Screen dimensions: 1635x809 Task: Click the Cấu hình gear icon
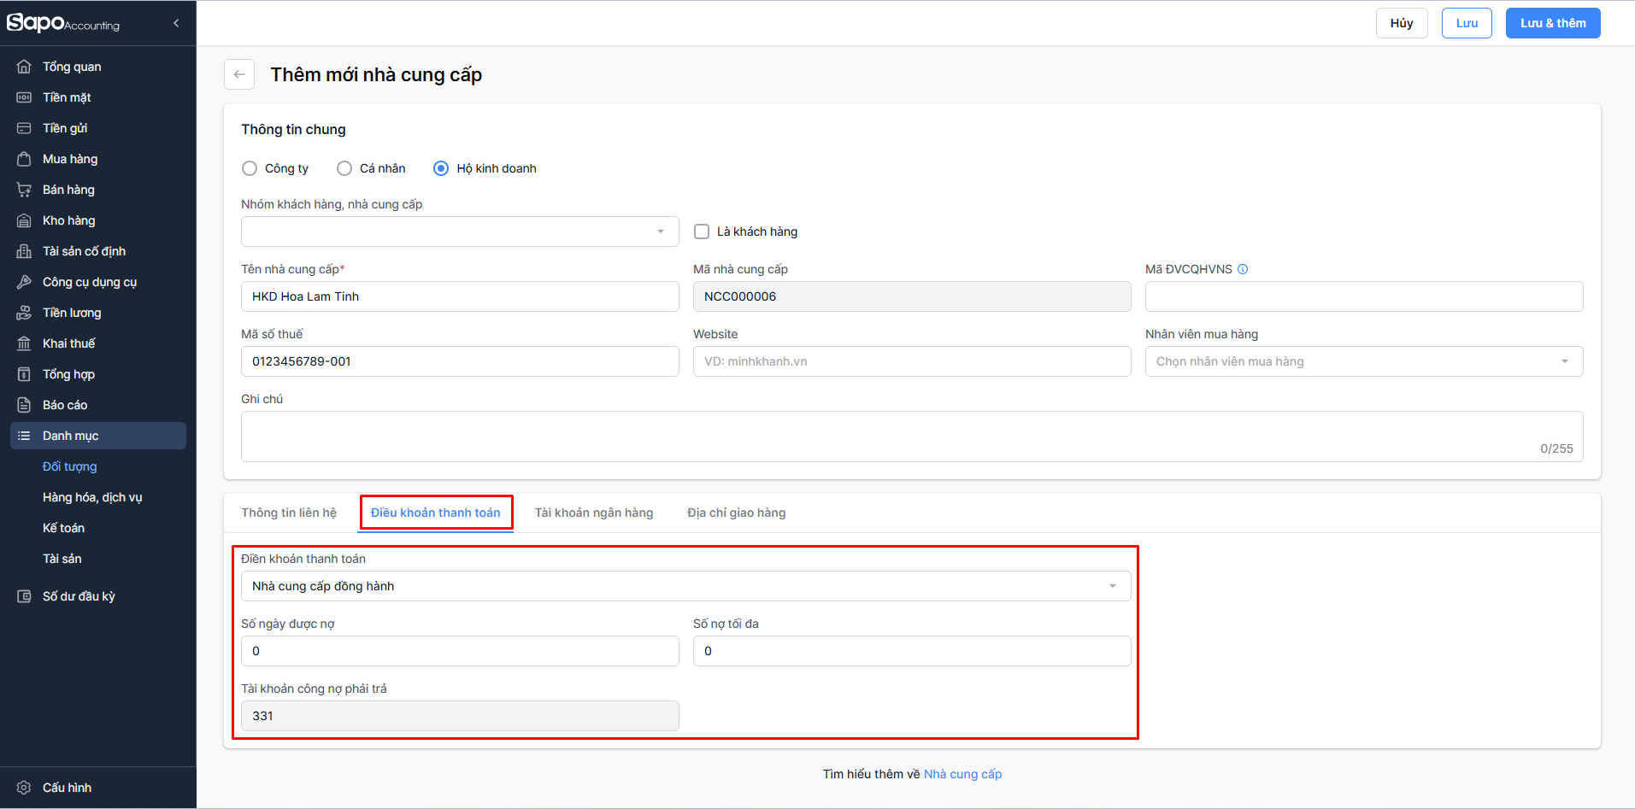(24, 788)
